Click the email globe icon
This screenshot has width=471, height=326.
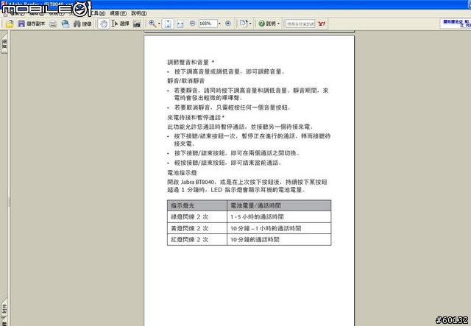click(x=65, y=24)
